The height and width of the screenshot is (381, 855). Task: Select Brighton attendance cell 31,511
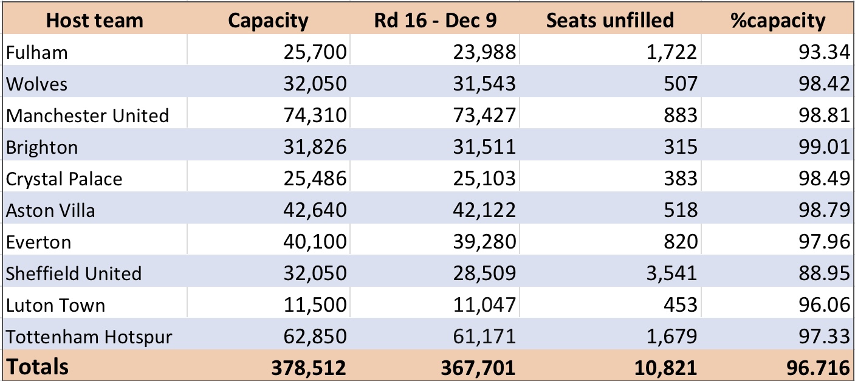pyautogui.click(x=434, y=146)
